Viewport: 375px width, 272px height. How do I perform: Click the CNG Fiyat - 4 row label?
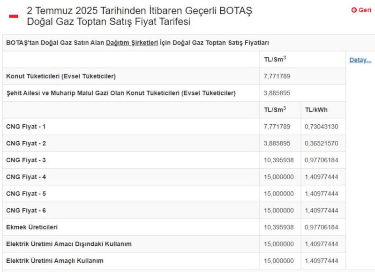[x=26, y=177]
